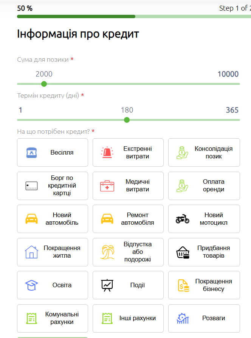Click the yellow car icon for Ремонт автомобіля

(107, 219)
